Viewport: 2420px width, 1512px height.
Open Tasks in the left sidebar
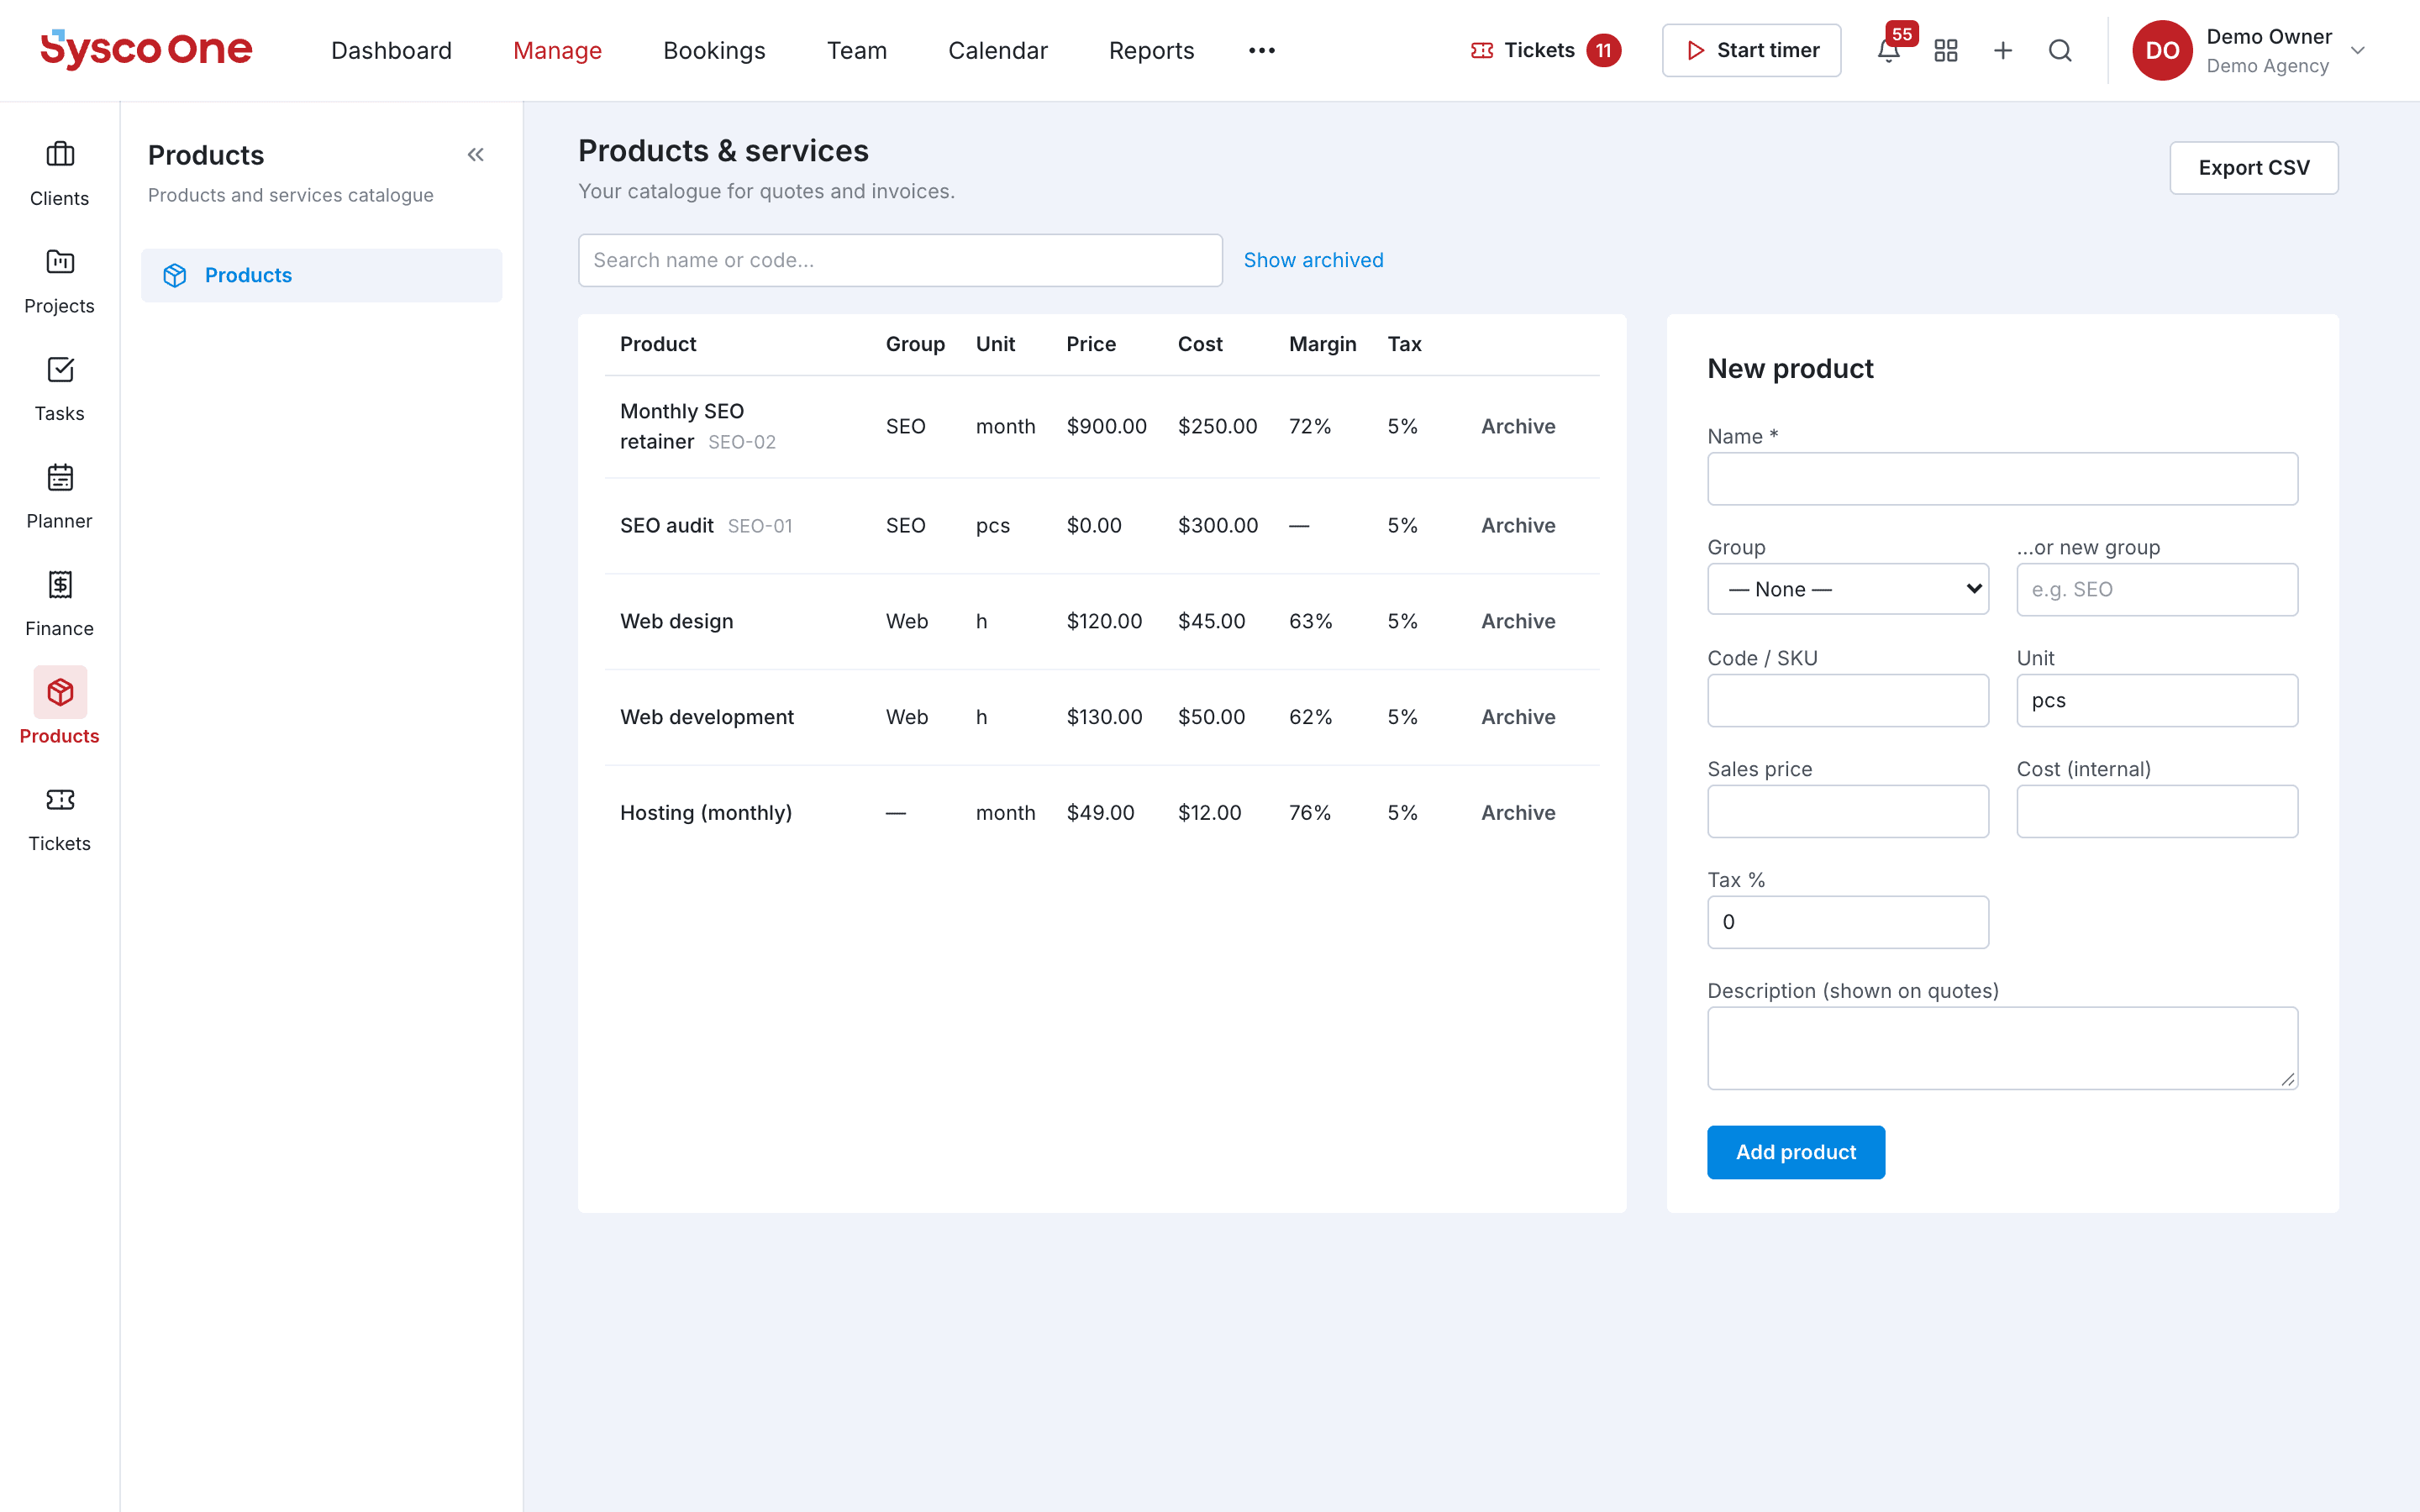(x=59, y=389)
